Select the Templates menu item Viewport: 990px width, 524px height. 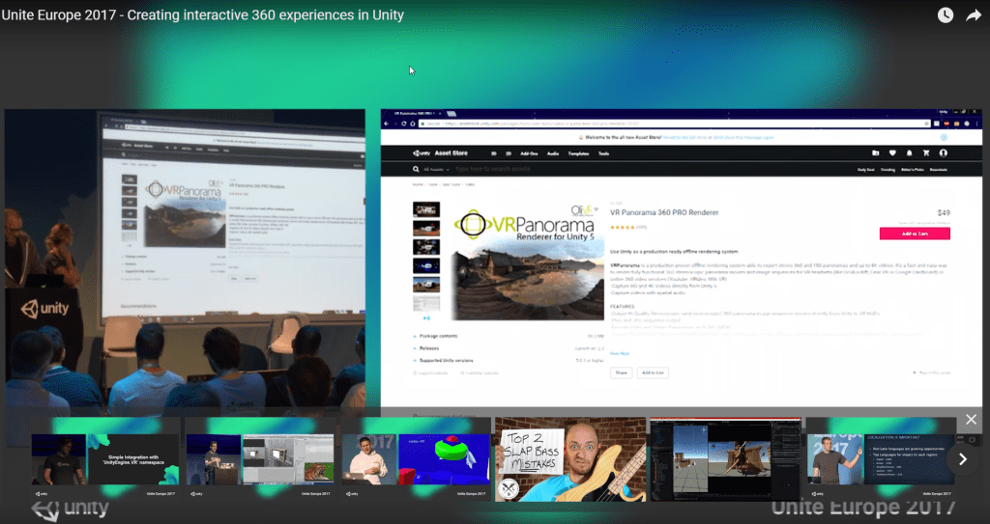tap(580, 153)
